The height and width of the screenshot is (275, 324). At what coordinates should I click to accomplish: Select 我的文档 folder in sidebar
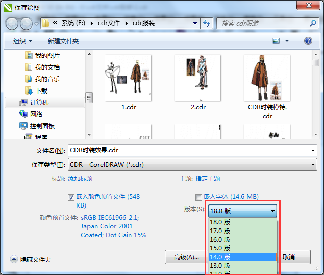pyautogui.click(x=42, y=67)
